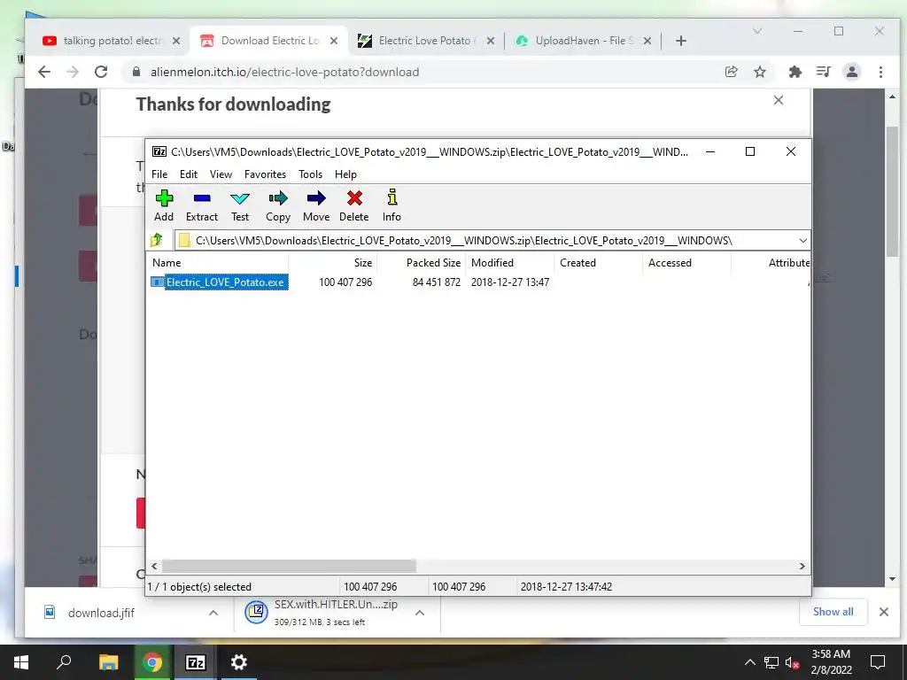Click the Chrome address bar URL

[x=284, y=72]
